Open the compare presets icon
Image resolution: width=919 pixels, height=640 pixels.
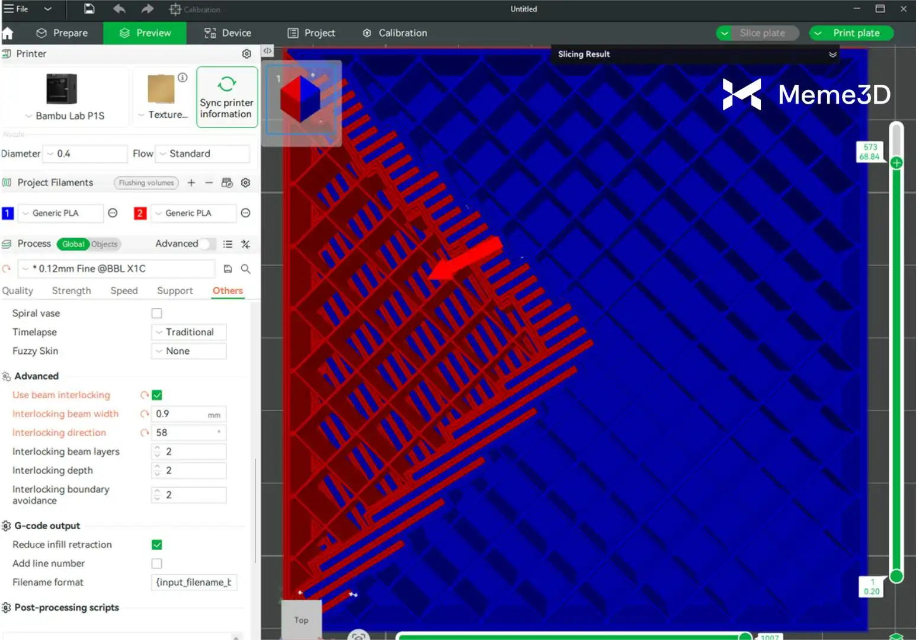[x=245, y=244]
